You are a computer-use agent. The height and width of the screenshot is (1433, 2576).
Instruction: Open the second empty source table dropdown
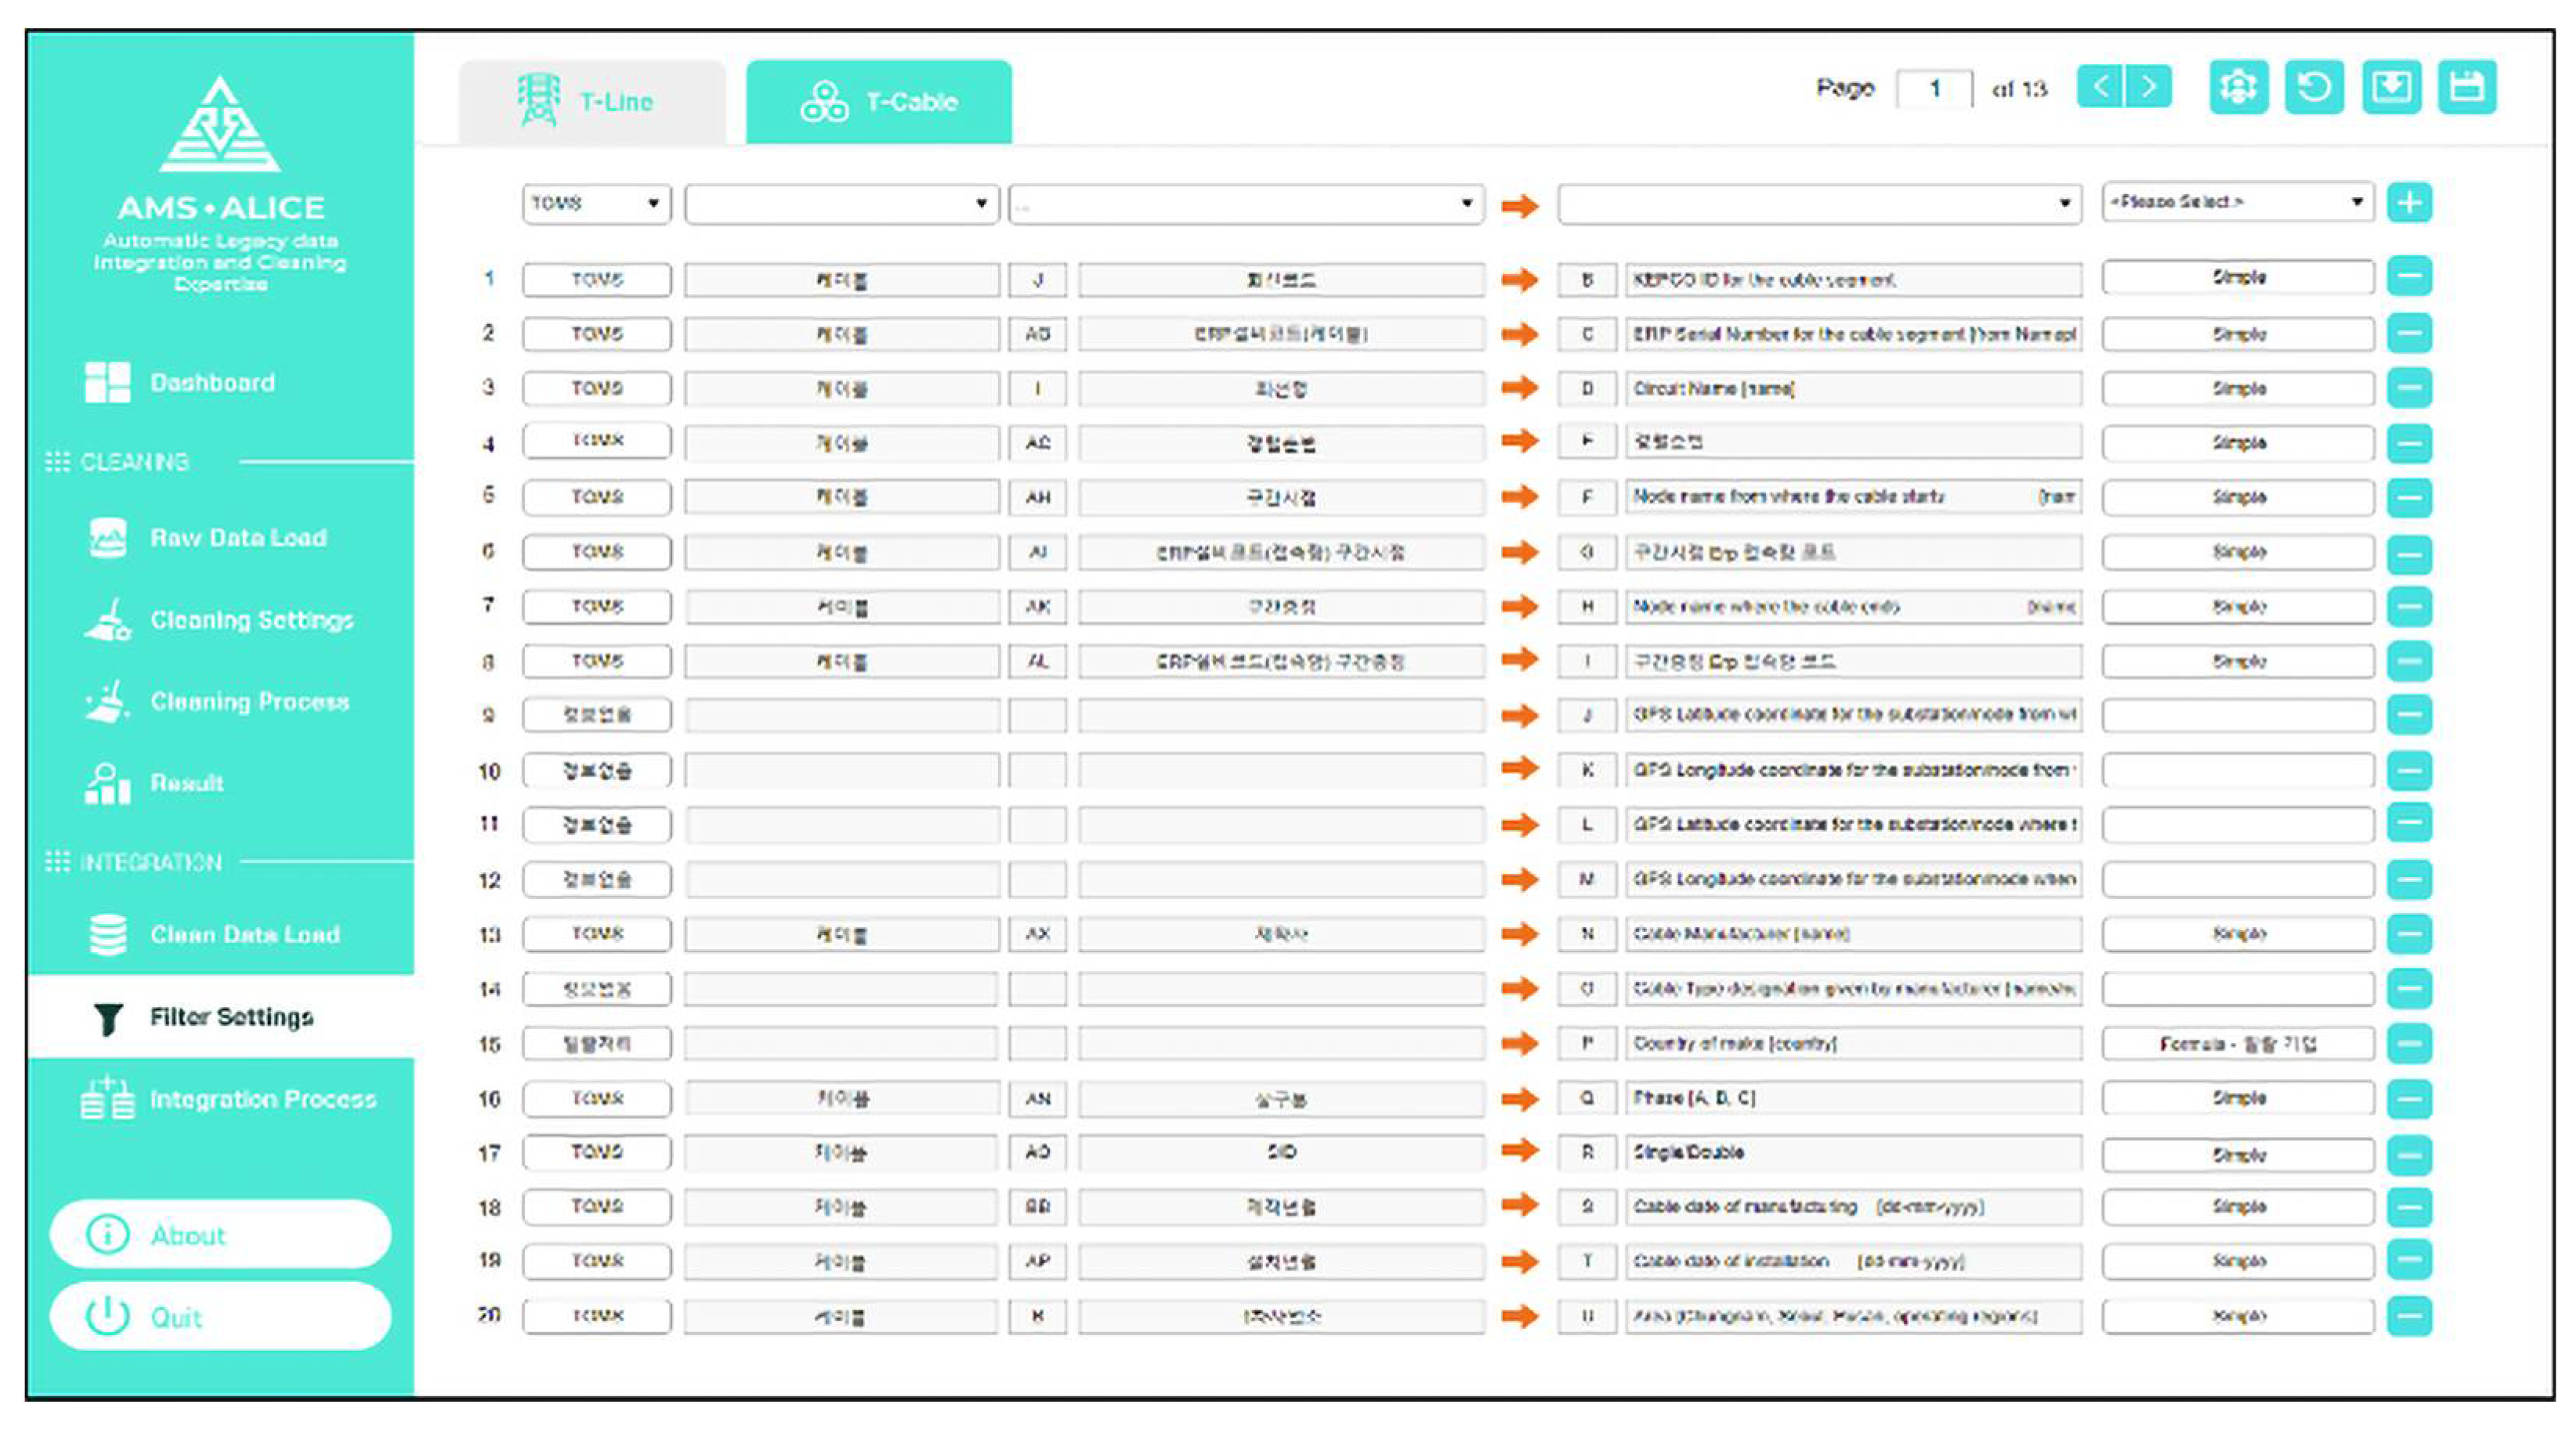click(x=841, y=204)
